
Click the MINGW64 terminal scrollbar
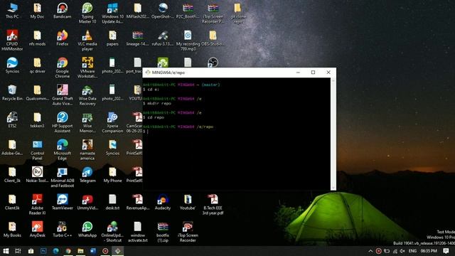[x=333, y=134]
